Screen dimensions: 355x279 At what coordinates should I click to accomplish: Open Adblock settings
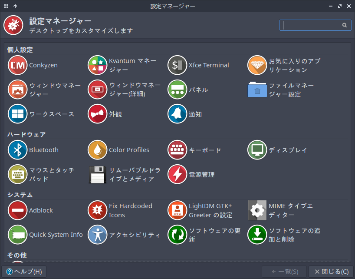point(30,210)
